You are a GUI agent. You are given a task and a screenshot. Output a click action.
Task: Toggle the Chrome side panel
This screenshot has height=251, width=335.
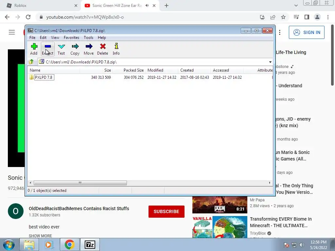click(307, 17)
